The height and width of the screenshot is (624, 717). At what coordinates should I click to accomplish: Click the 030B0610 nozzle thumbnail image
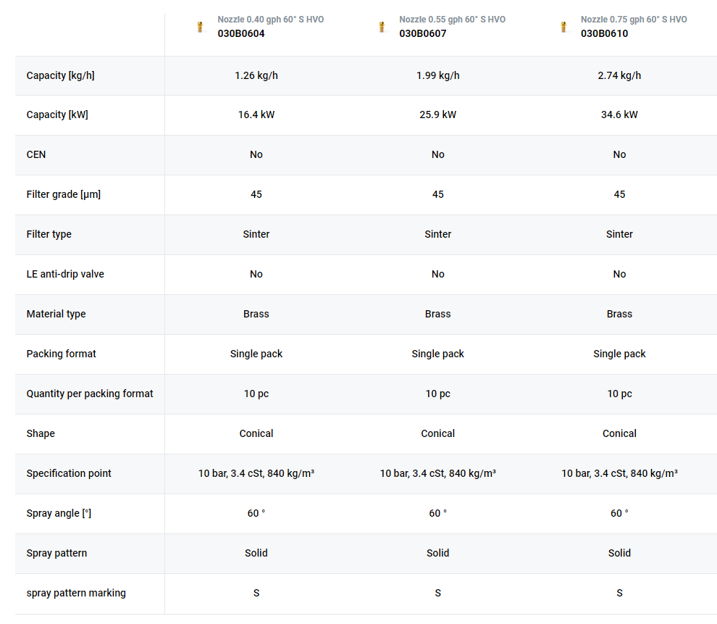point(563,27)
